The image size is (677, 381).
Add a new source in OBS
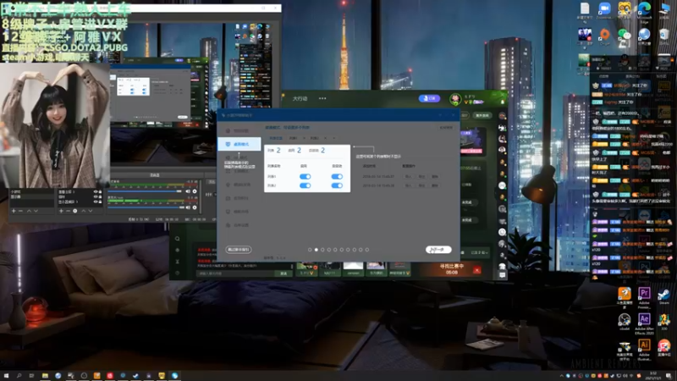pos(61,211)
